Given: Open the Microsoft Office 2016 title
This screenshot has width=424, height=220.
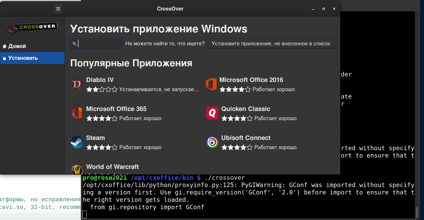Looking at the screenshot, I should (251, 80).
